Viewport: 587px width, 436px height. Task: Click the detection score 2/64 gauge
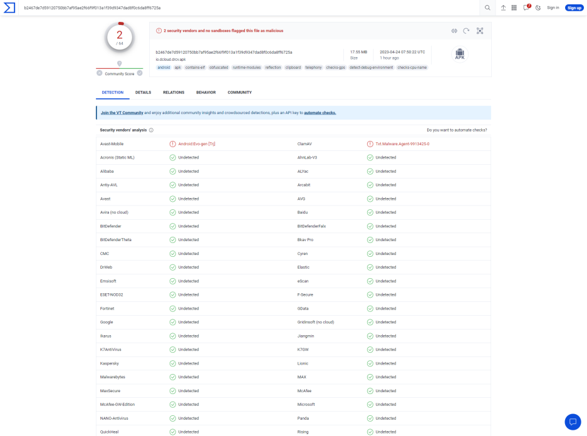120,37
